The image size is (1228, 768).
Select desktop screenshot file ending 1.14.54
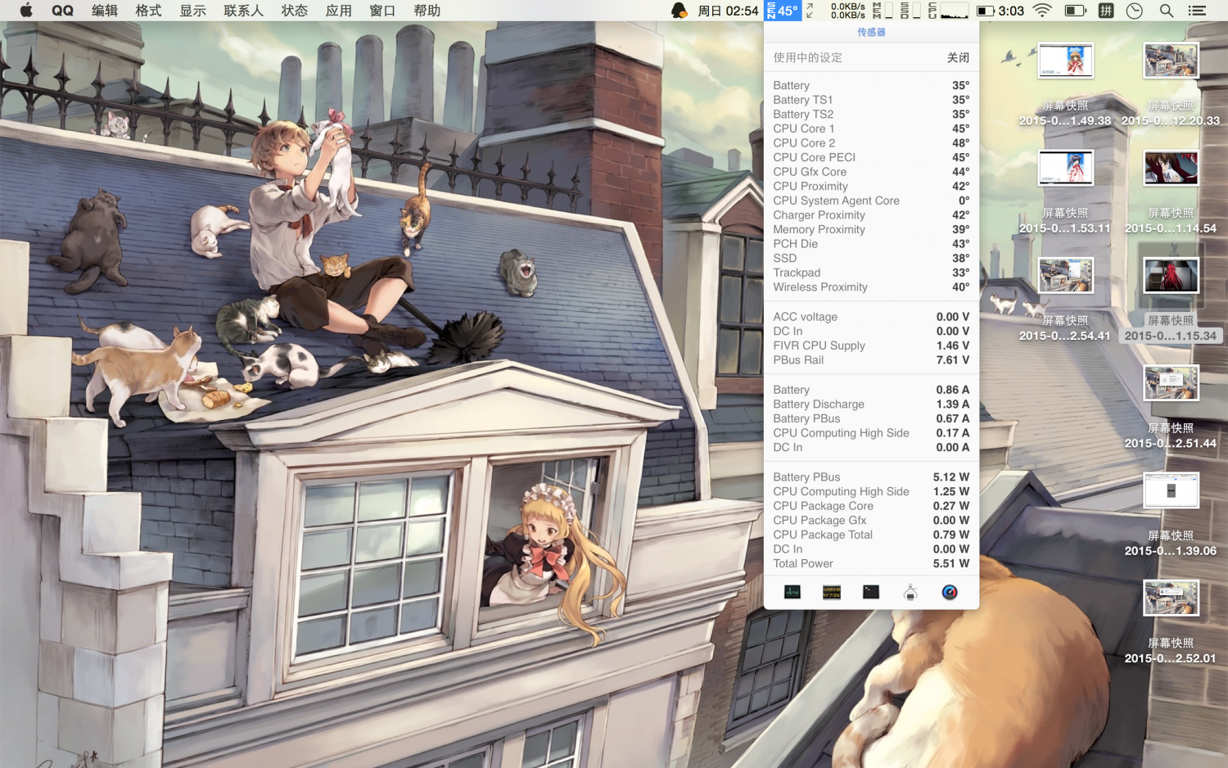click(1171, 192)
